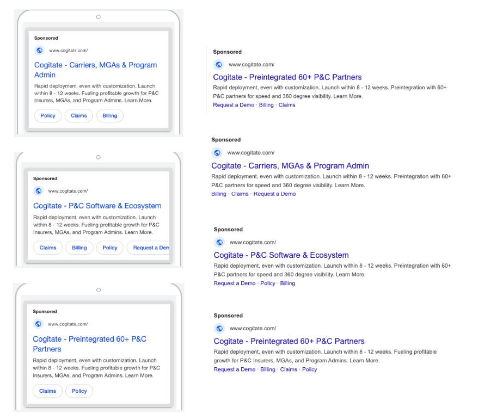The height and width of the screenshot is (420, 503).
Task: Click www.cogitate.com/ URL in desktop P&C Software ad
Action: (x=253, y=243)
